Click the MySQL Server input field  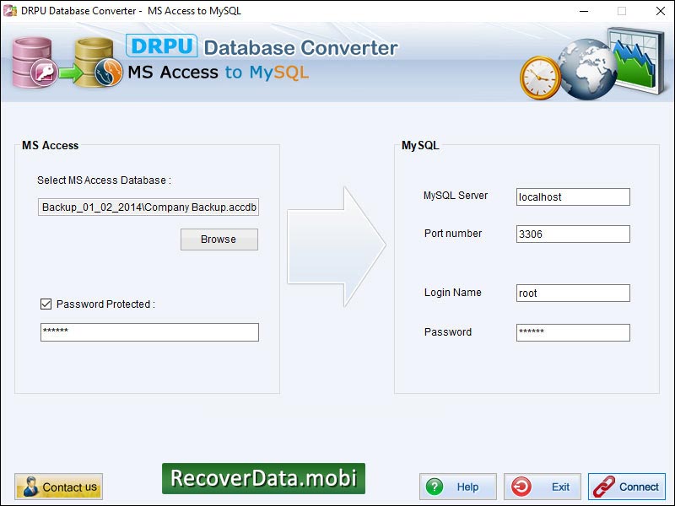tap(573, 196)
